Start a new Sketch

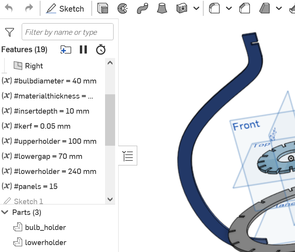point(65,9)
